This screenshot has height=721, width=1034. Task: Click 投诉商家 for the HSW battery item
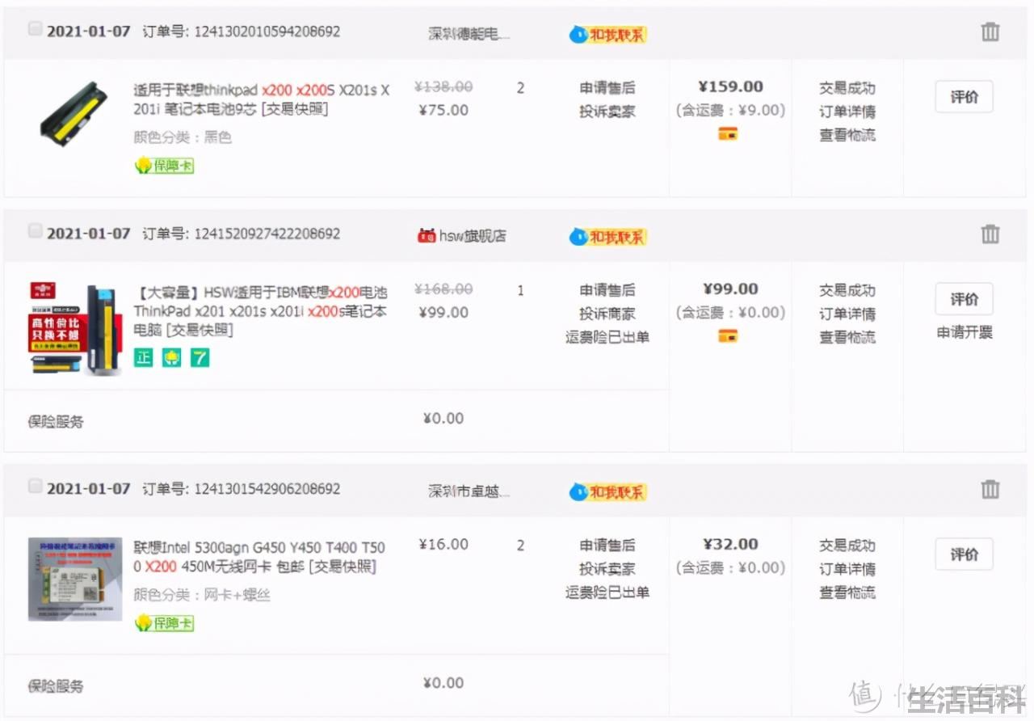[x=607, y=314]
